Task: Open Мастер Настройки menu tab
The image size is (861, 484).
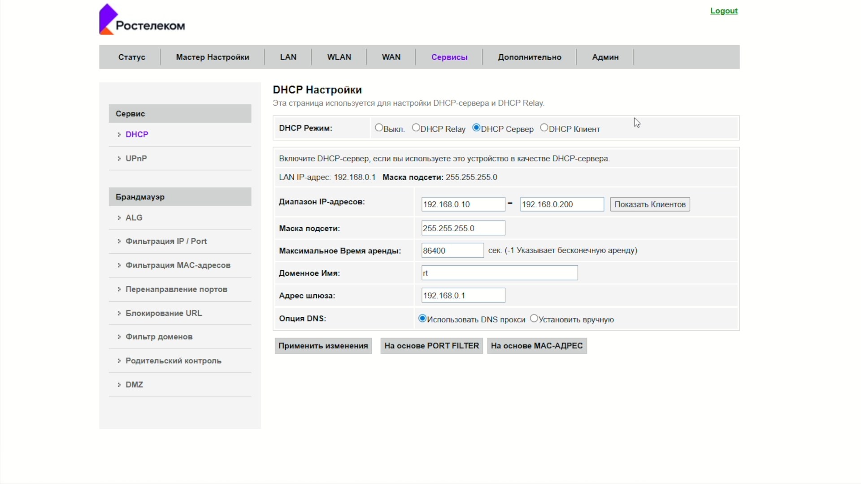Action: tap(212, 57)
